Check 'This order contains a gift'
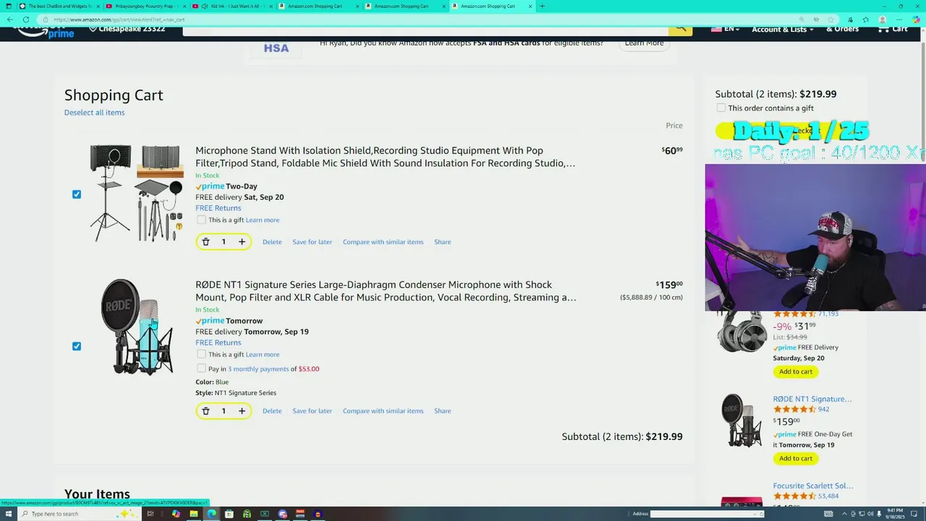The width and height of the screenshot is (926, 521). pos(721,108)
